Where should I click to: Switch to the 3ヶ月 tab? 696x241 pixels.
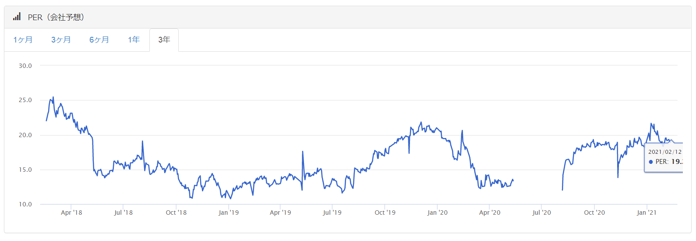pyautogui.click(x=61, y=40)
